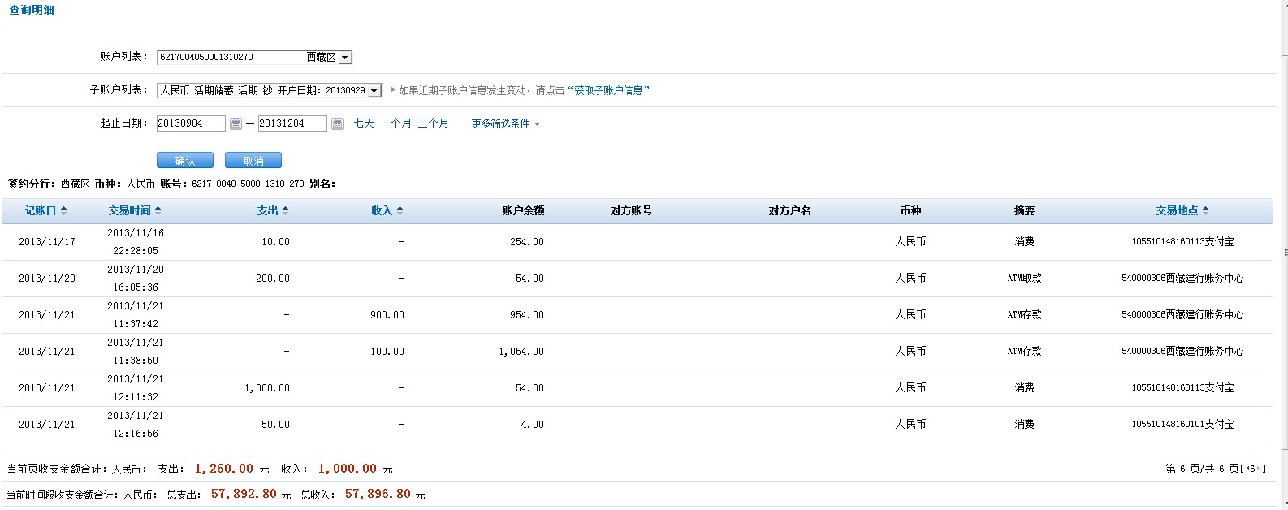Sort by 支出 column header
Viewport: 1288px width, 510px height.
click(273, 210)
